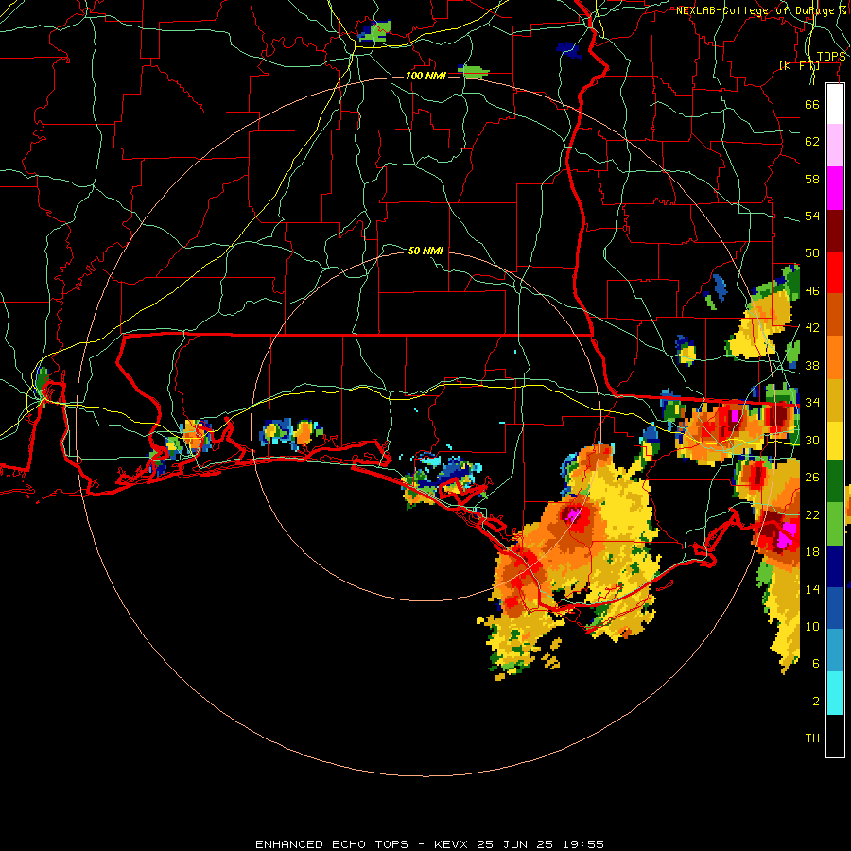Click the light pink legend swatch
The width and height of the screenshot is (851, 851).
[835, 146]
